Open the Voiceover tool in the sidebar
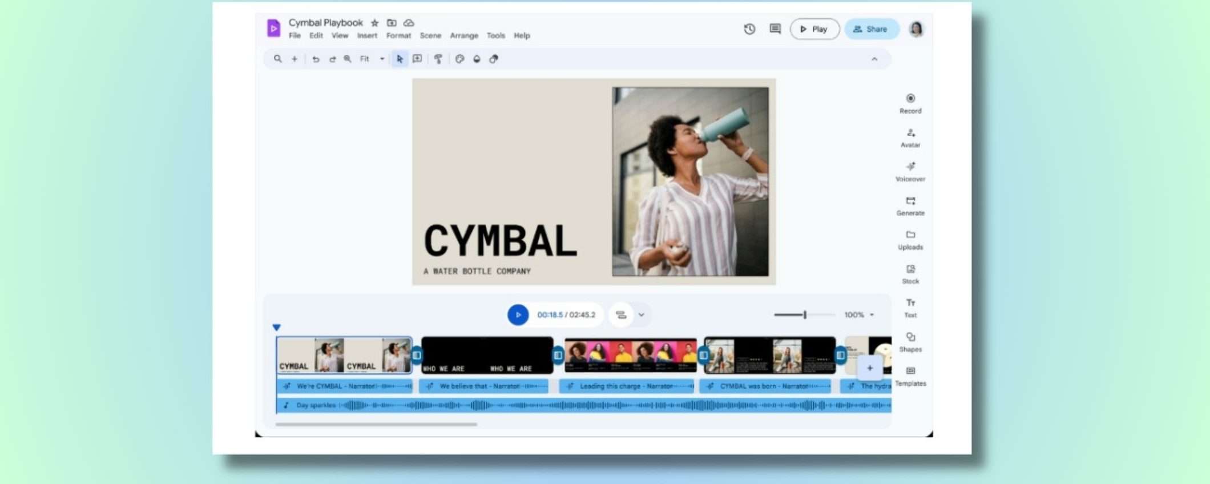1210x484 pixels. [910, 171]
